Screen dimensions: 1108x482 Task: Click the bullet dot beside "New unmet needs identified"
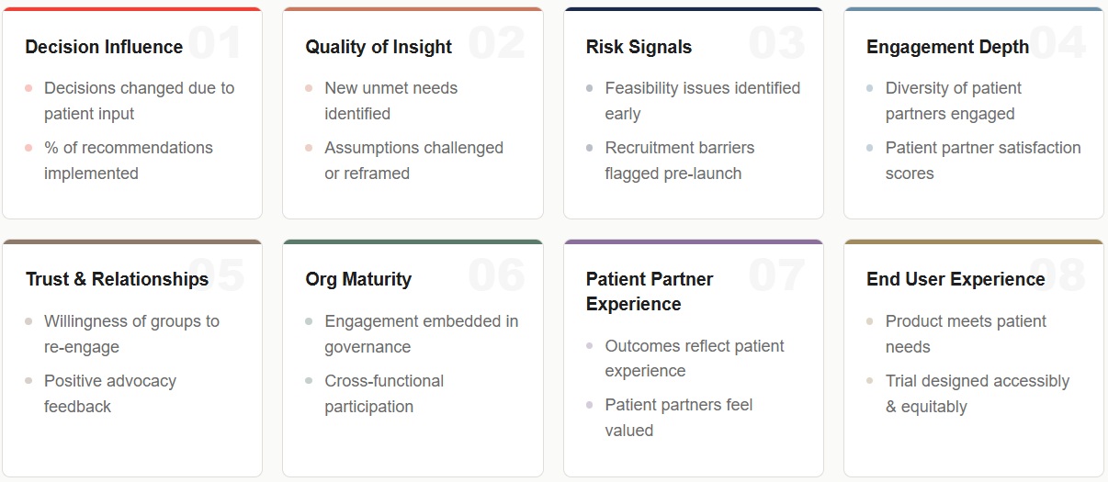click(309, 88)
